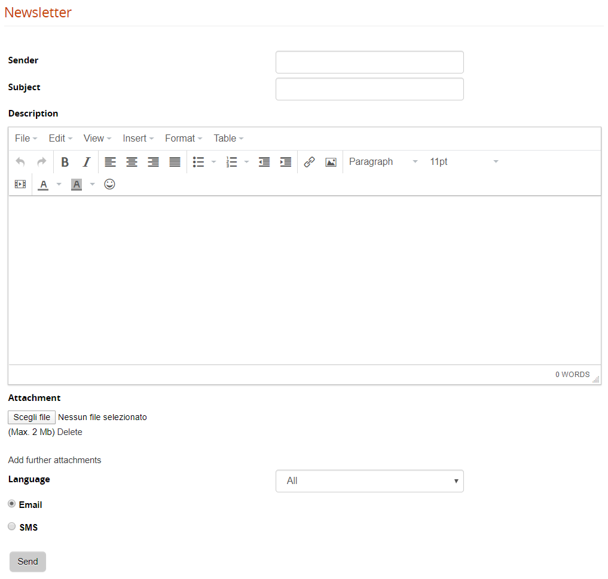608x579 pixels.
Task: Open the Language dropdown set to All
Action: coord(369,481)
